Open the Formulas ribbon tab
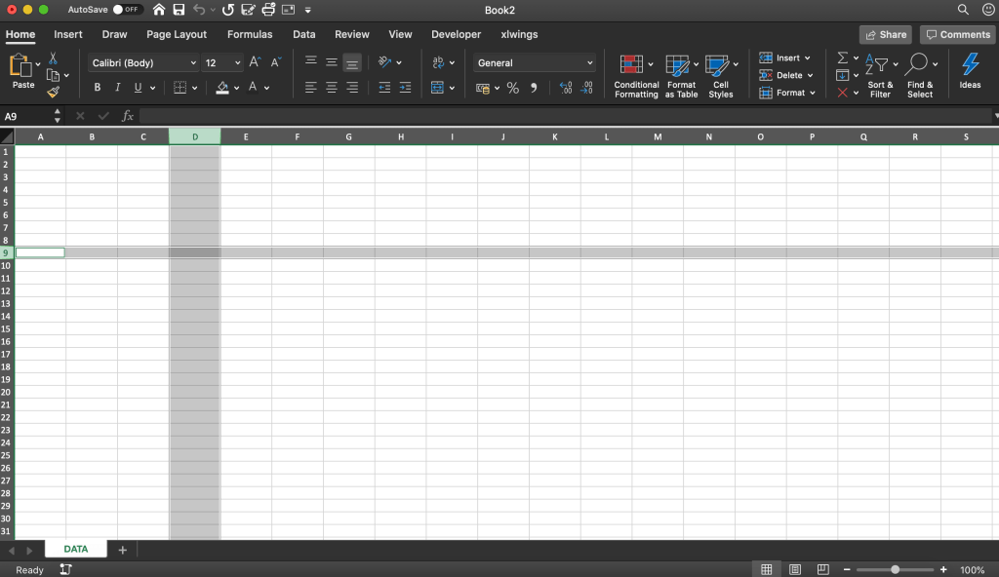 coord(250,34)
